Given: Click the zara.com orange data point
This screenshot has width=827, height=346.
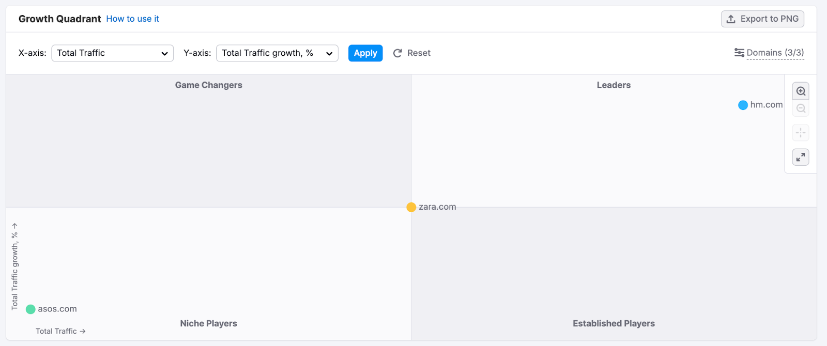Looking at the screenshot, I should click(x=411, y=207).
